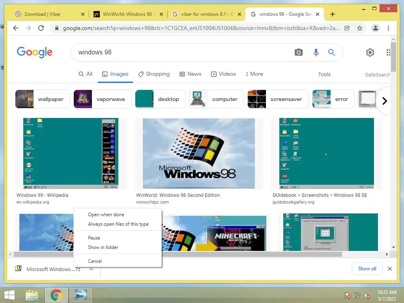Filter by screensaver chip
The width and height of the screenshot is (404, 303).
coord(278,99)
